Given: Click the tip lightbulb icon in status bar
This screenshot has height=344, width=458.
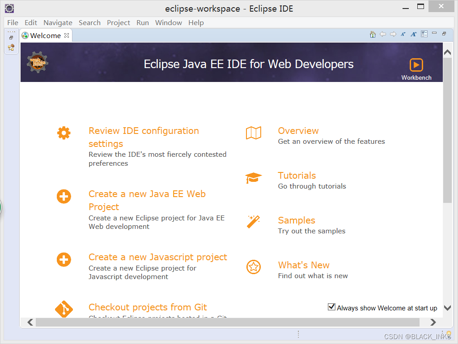Looking at the screenshot, I should click(x=449, y=334).
